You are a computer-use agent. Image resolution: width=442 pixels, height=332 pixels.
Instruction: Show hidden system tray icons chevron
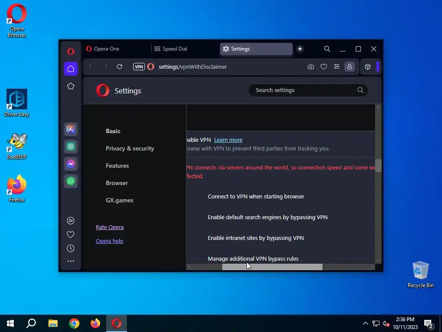coord(365,323)
